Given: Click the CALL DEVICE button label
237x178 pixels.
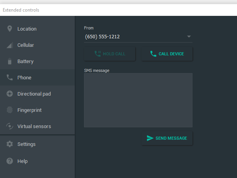Looking at the screenshot, I should 171,54.
